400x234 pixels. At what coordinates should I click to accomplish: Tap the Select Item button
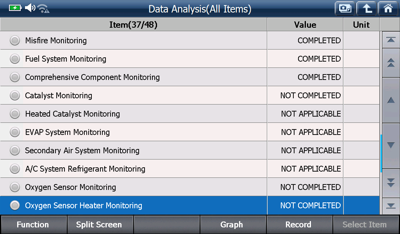366,225
